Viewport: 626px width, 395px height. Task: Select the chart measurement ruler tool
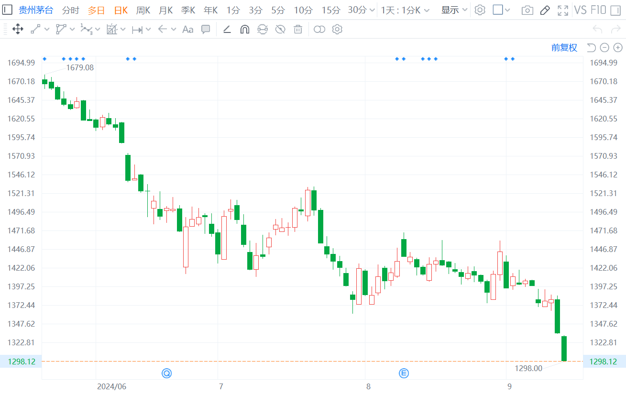point(111,30)
